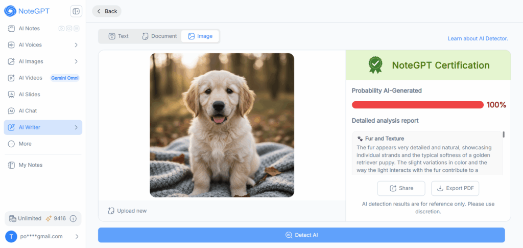The width and height of the screenshot is (523, 248).
Task: Click the AI Writer pen icon
Action: click(11, 127)
